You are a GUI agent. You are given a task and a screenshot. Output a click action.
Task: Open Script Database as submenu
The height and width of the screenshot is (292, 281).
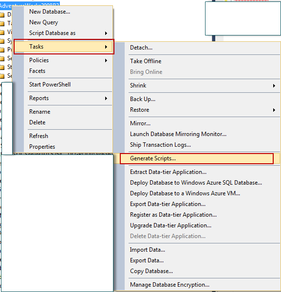(x=52, y=33)
